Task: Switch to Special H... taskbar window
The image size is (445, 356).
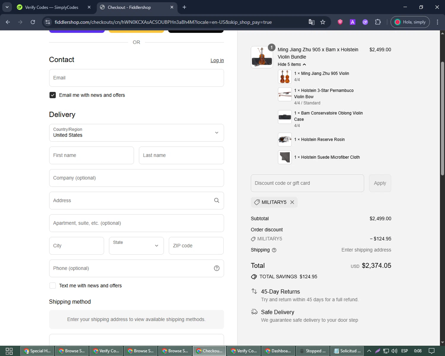Action: pyautogui.click(x=37, y=351)
